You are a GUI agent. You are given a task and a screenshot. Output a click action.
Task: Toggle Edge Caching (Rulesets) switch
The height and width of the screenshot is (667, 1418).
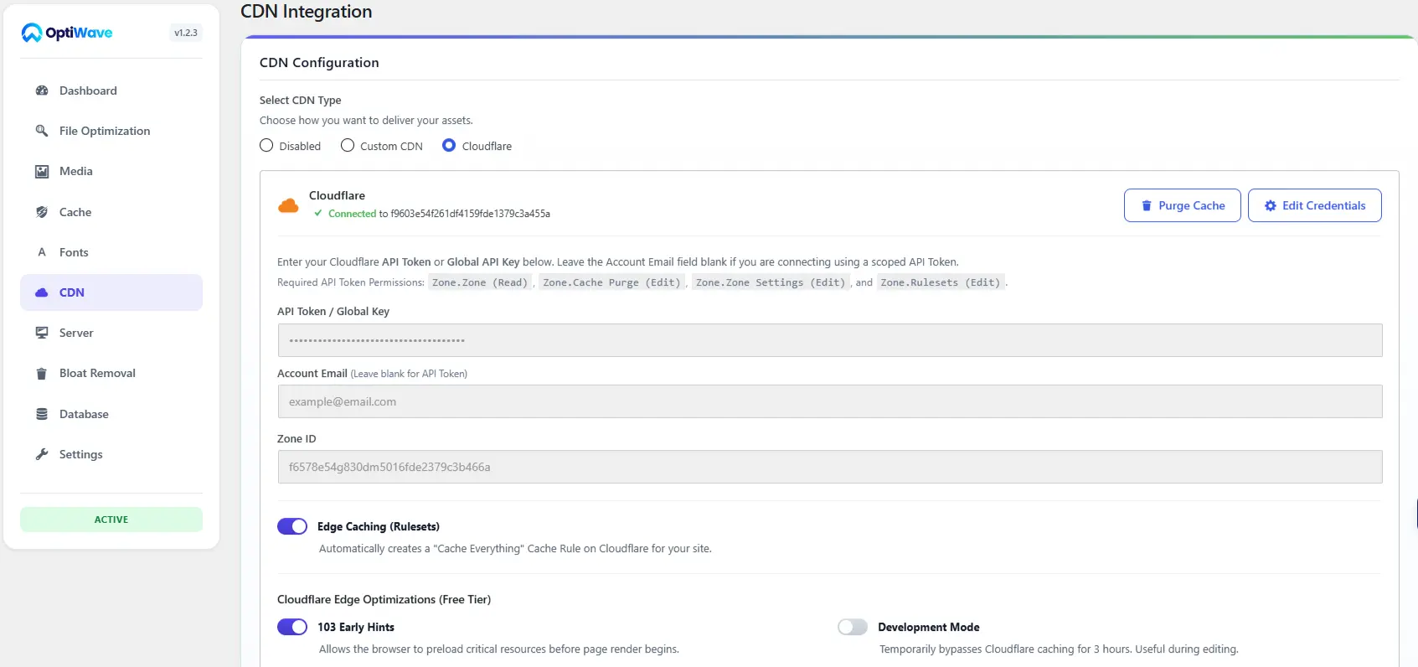click(292, 526)
